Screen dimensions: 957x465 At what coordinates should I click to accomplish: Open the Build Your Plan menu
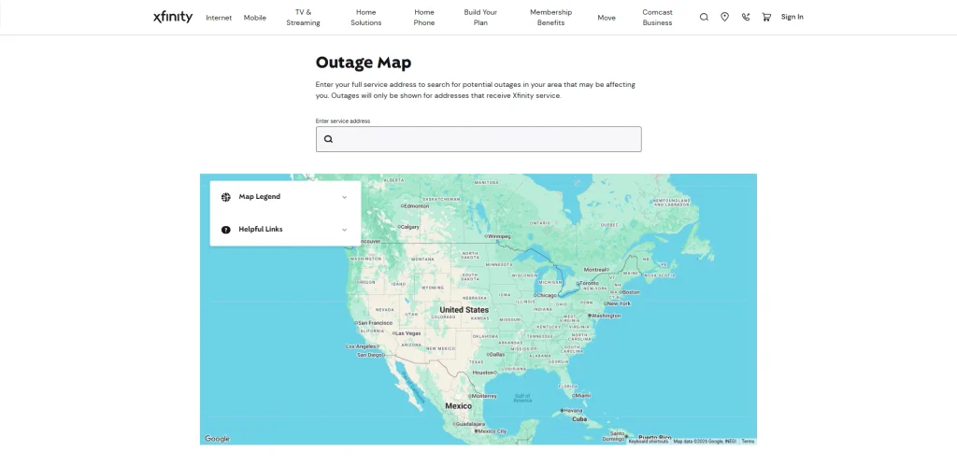(480, 18)
